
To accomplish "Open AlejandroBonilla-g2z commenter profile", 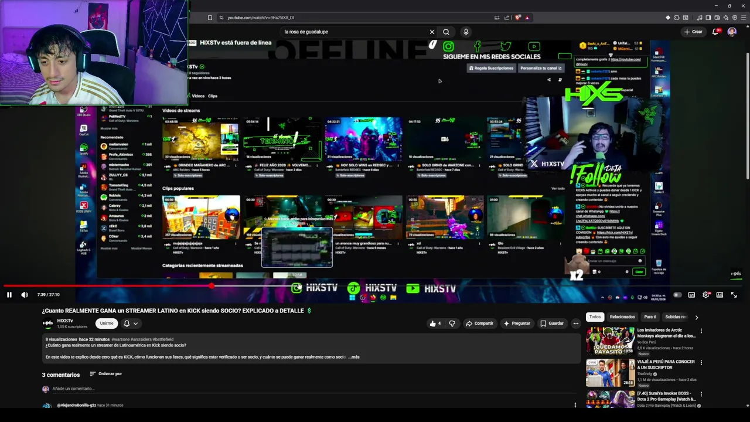I will point(76,405).
